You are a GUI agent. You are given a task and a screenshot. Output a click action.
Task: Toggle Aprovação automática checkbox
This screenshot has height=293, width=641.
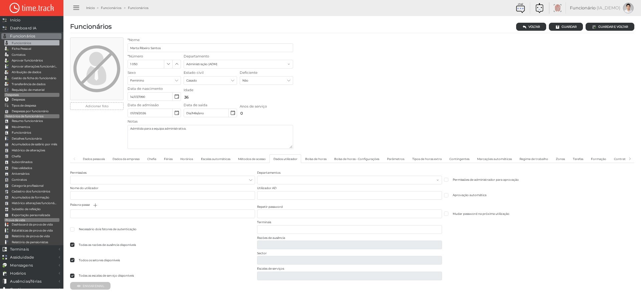tap(446, 195)
